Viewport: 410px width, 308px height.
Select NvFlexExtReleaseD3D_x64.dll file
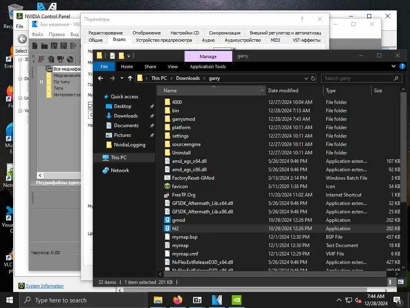(x=202, y=262)
